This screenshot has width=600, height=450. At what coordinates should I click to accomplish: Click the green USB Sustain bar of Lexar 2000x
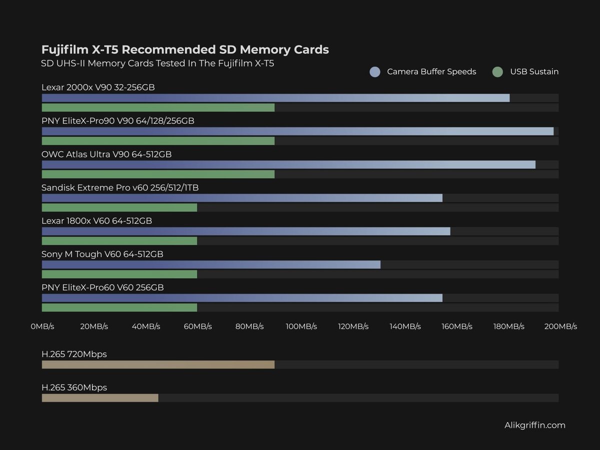click(x=157, y=107)
